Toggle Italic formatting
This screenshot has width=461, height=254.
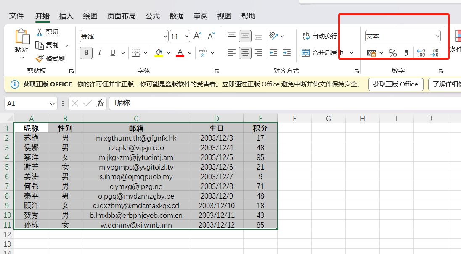pos(100,53)
